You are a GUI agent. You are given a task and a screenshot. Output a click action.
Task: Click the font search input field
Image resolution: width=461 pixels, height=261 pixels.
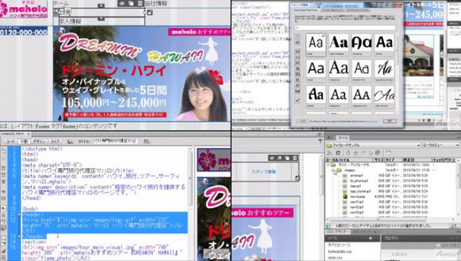click(x=345, y=27)
